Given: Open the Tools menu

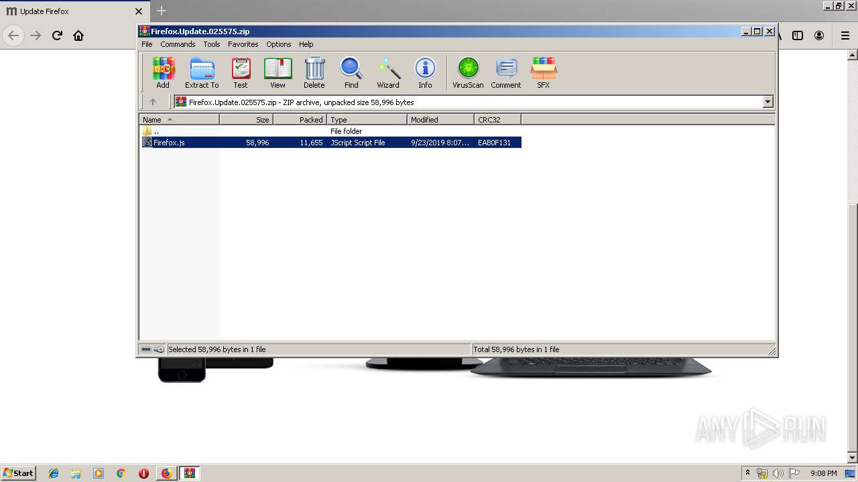Looking at the screenshot, I should click(x=212, y=44).
